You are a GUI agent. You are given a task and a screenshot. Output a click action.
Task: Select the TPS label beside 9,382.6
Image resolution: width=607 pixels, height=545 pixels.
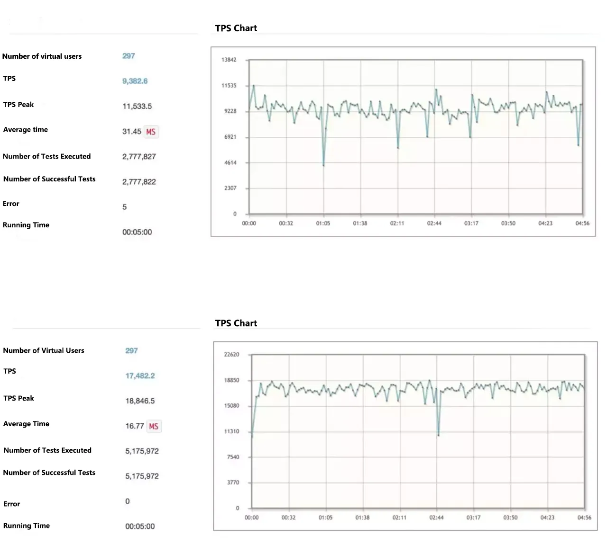point(9,78)
